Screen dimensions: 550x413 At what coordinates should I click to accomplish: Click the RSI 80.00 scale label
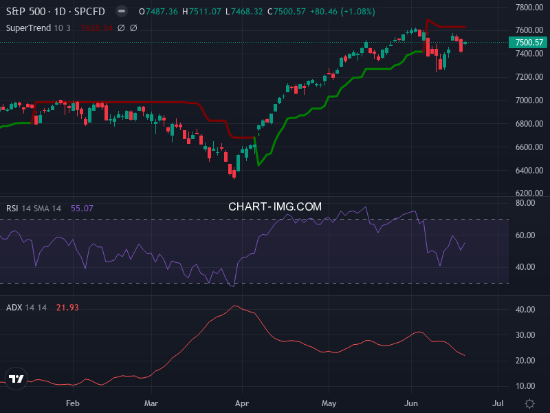coord(525,203)
